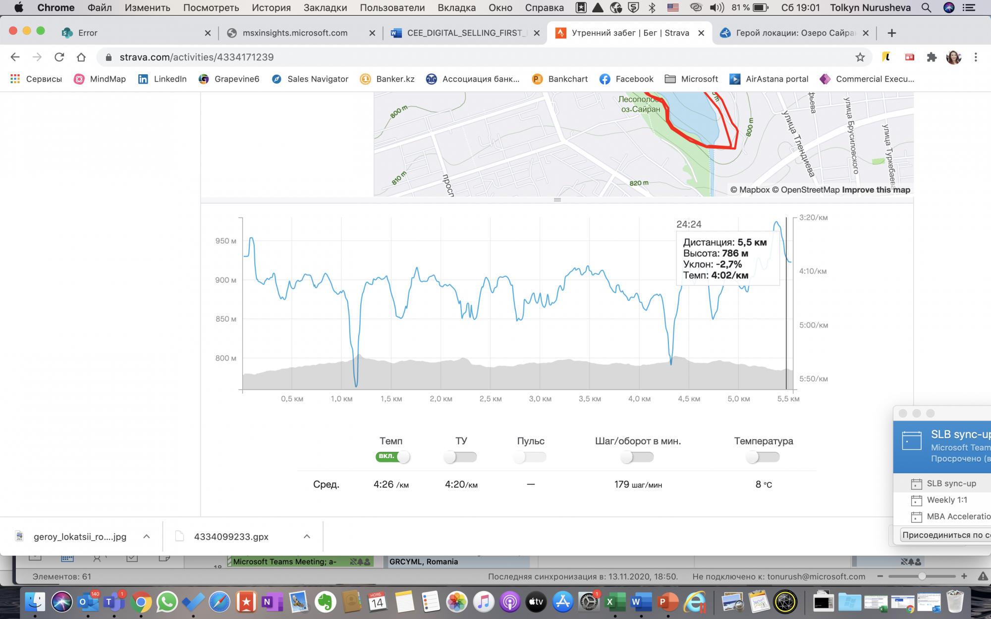This screenshot has width=991, height=619.
Task: Launch WhatsApp from the Dock
Action: 167,602
